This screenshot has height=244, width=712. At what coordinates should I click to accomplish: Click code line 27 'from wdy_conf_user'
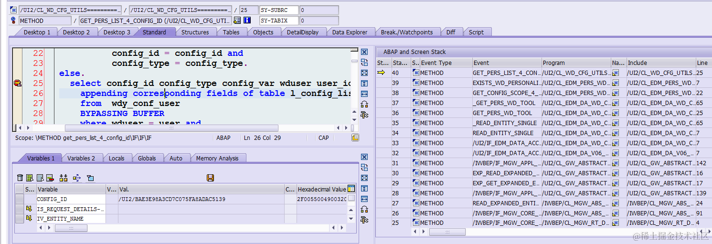pos(130,103)
